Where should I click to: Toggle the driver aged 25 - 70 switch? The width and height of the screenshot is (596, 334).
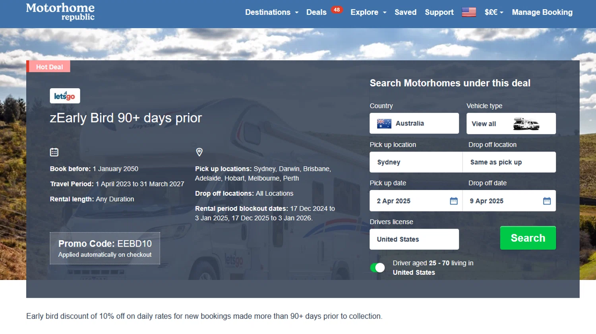pyautogui.click(x=377, y=268)
